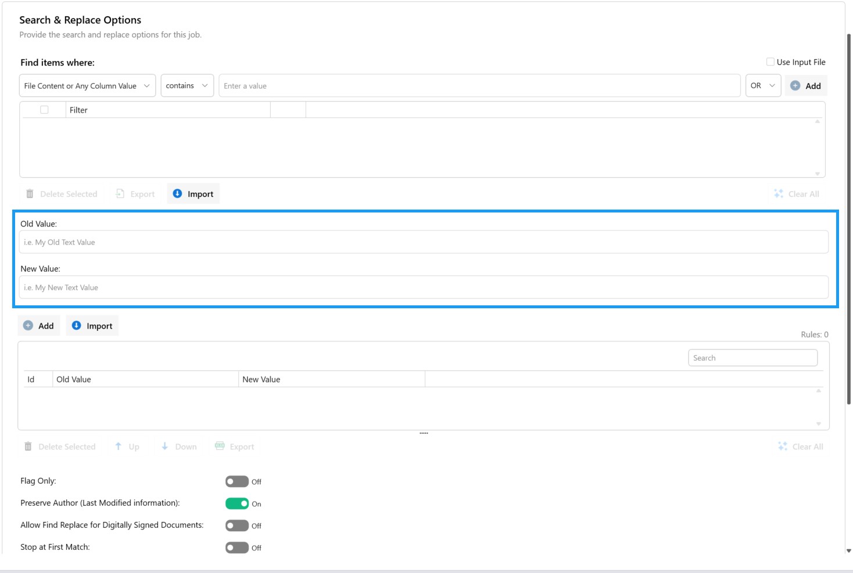Click the Enter a value filter field

click(479, 85)
